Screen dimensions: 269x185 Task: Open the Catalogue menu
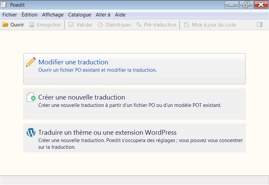tap(80, 15)
